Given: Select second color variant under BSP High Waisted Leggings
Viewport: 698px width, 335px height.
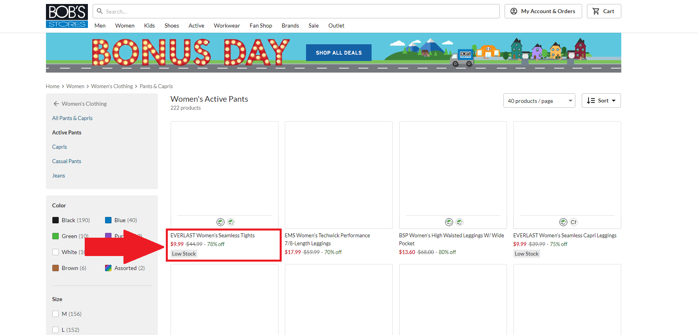Looking at the screenshot, I should [x=459, y=222].
